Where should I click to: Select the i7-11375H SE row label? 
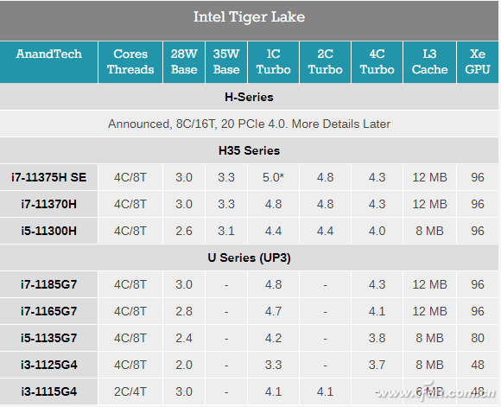48,177
